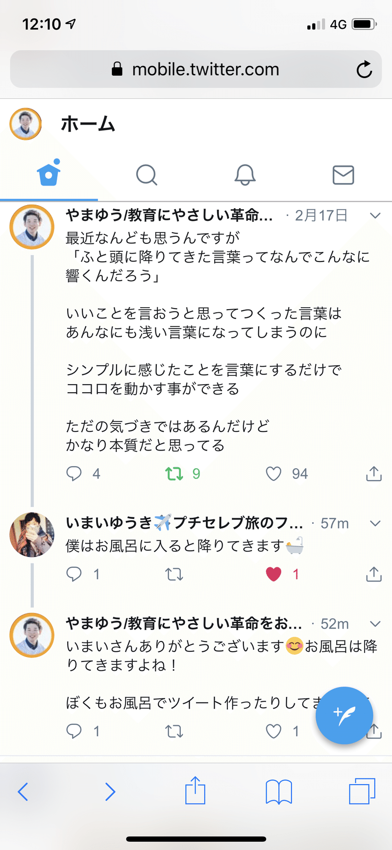Reply to the 57m tweet about the bath
The width and height of the screenshot is (392, 850).
click(74, 574)
